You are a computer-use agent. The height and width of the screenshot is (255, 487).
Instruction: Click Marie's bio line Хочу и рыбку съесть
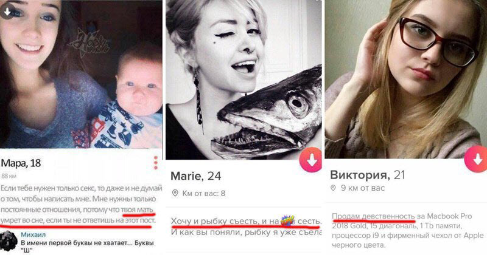click(246, 221)
